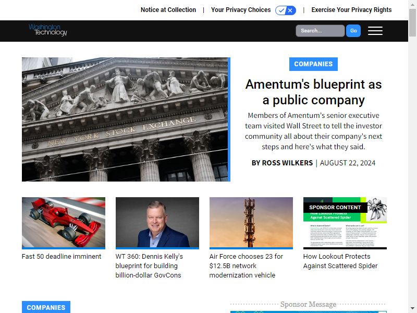This screenshot has height=313, width=417.
Task: Open Amentum's blueprint as a public company headline
Action: point(313,92)
